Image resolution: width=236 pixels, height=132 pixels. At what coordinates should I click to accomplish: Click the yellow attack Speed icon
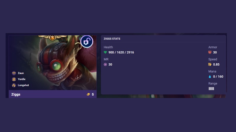coord(210,65)
